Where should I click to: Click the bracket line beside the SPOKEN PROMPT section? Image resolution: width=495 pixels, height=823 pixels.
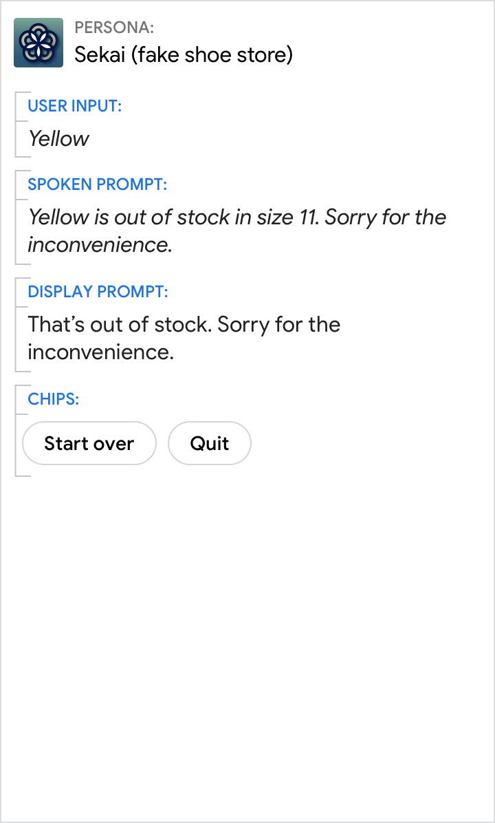click(x=16, y=217)
